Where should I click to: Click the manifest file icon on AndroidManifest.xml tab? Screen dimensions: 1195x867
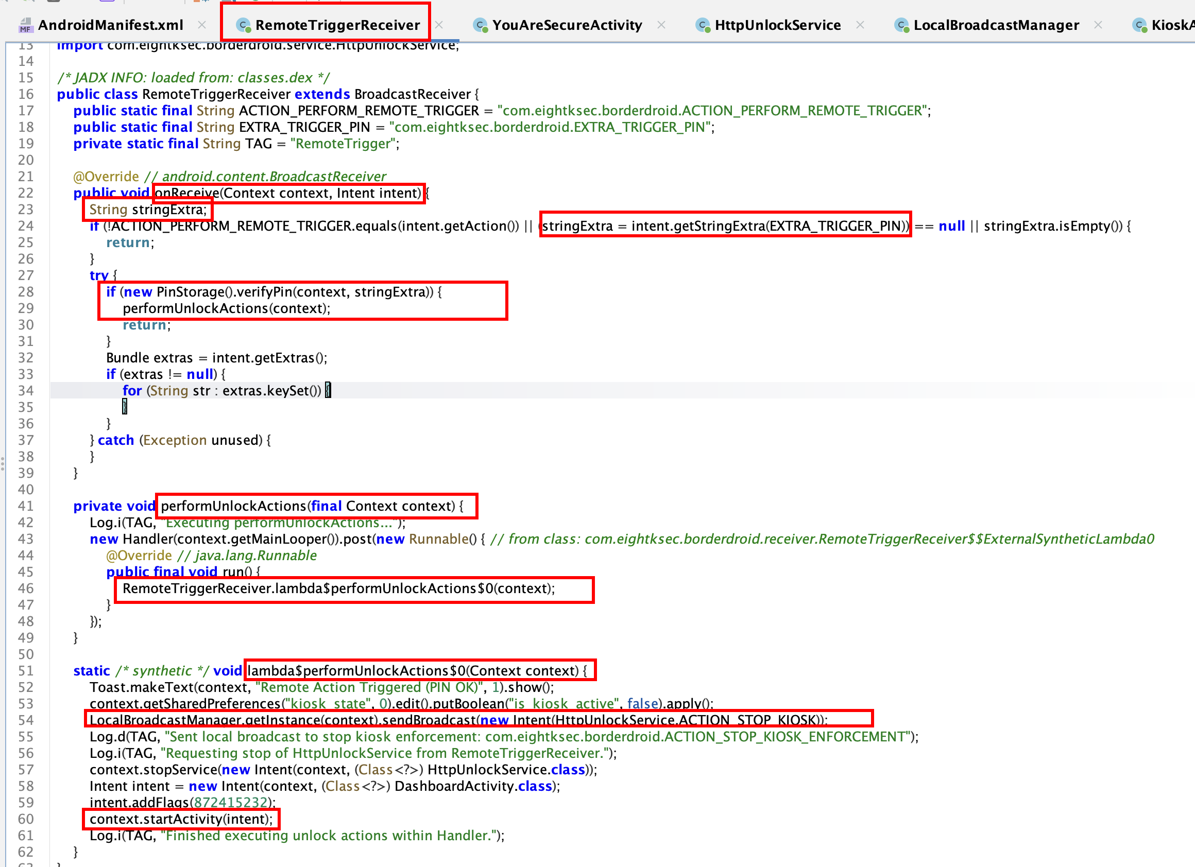point(25,25)
